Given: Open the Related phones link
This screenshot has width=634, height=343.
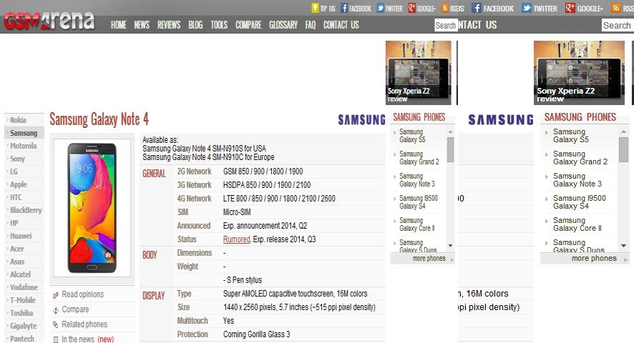Looking at the screenshot, I should click(x=84, y=324).
